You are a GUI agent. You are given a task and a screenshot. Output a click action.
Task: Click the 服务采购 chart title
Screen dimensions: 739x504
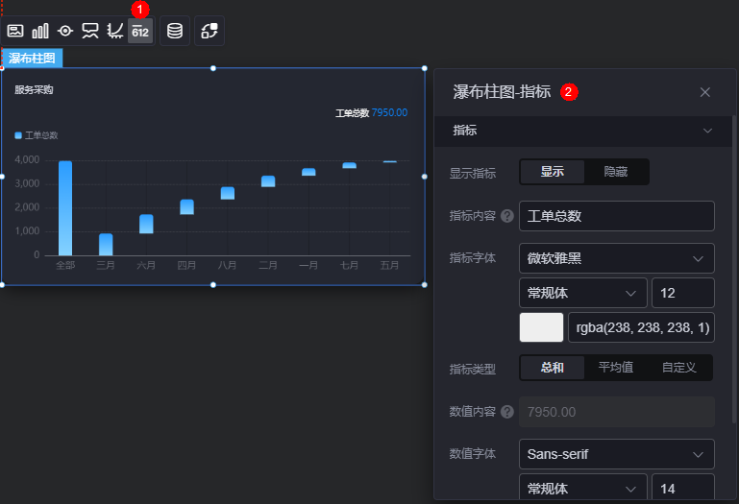(34, 90)
